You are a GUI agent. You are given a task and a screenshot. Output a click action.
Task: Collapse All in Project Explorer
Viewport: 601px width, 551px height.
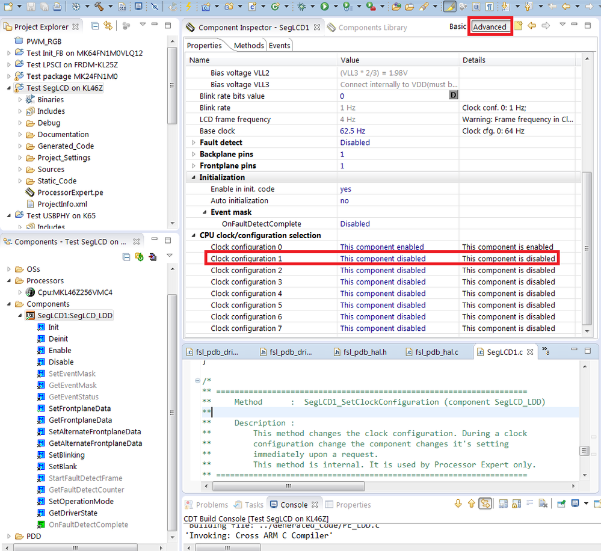coord(94,26)
